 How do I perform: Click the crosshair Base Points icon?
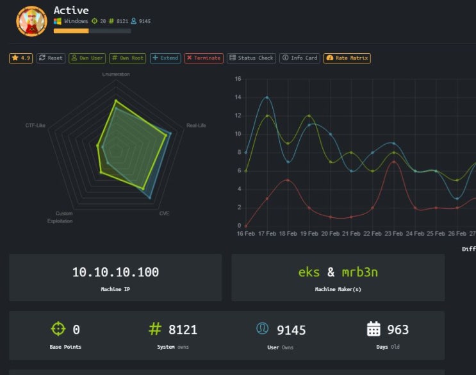point(58,329)
